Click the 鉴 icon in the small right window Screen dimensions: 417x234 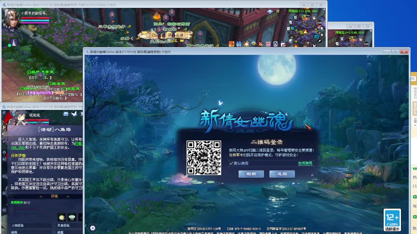pos(342,39)
